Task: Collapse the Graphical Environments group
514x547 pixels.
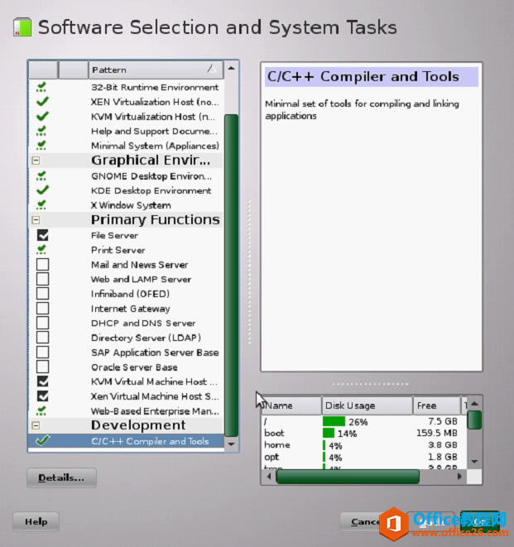Action: [x=36, y=161]
